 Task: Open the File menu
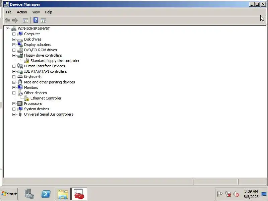[9, 12]
